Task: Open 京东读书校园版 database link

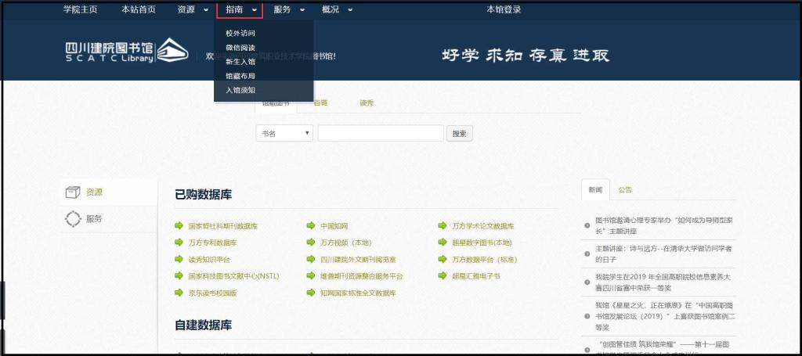Action: coord(213,293)
